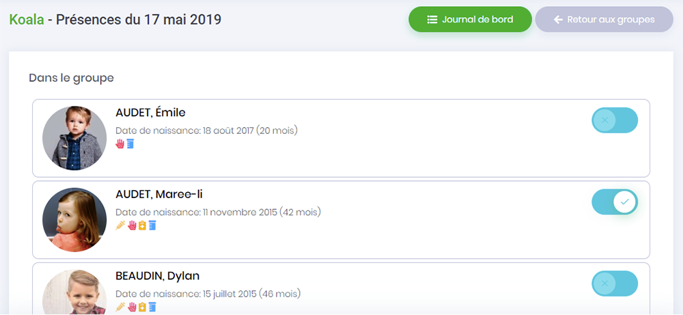Image resolution: width=683 pixels, height=315 pixels.
Task: Select the name AUDET, Émile
Action: tap(150, 113)
